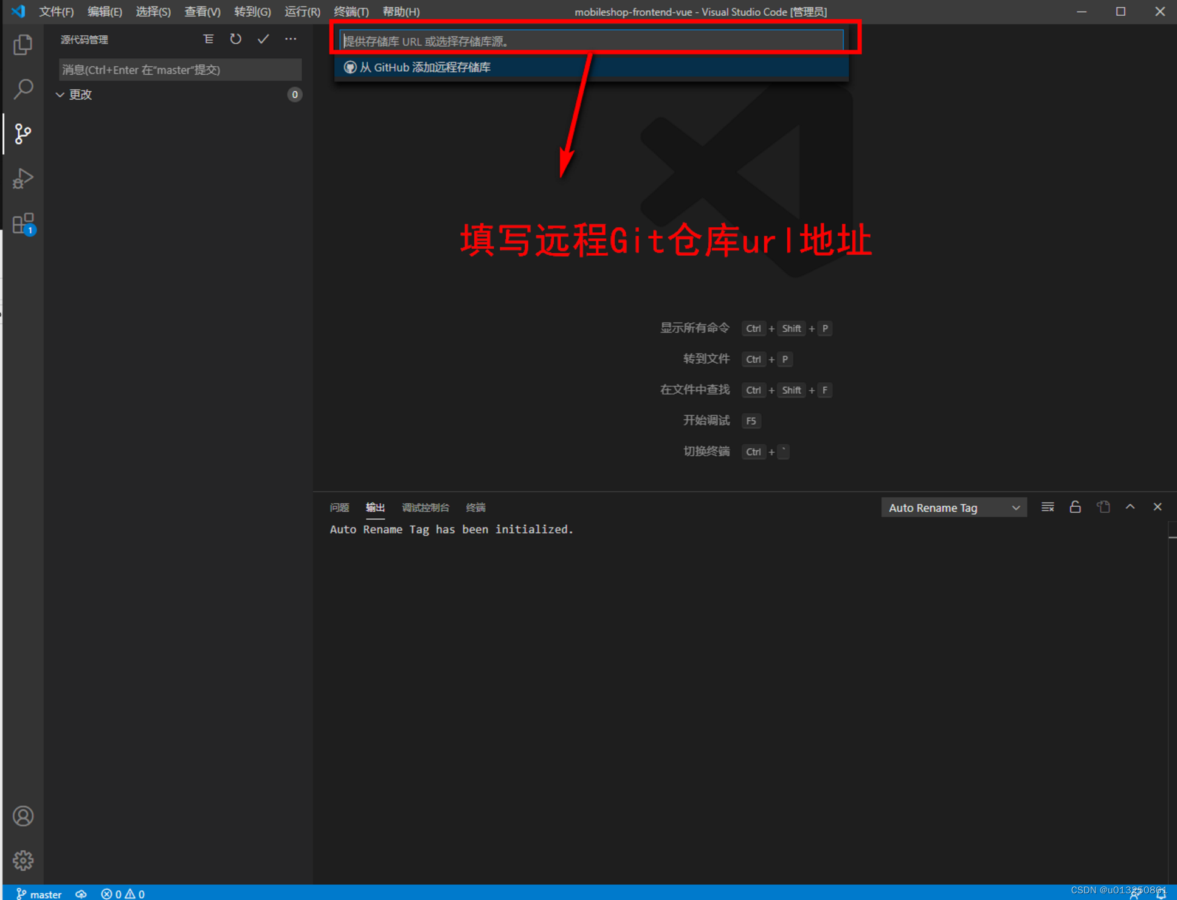Open the Auto Rename Tag output dropdown
The height and width of the screenshot is (900, 1177).
pos(953,507)
